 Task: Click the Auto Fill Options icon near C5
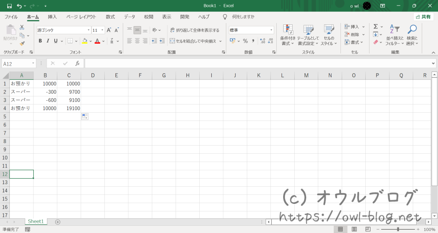[x=85, y=116]
